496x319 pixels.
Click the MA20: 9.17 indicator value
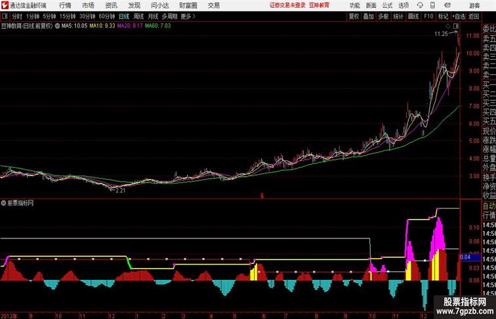tap(130, 26)
